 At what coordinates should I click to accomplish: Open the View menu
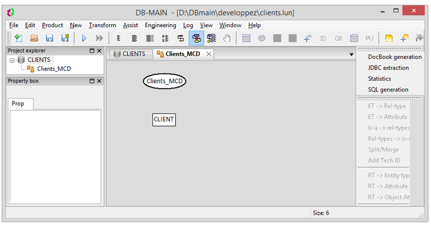click(x=206, y=25)
